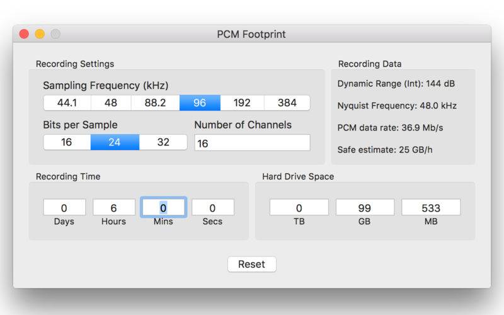Select 44.1 kHz sampling frequency

(x=67, y=103)
